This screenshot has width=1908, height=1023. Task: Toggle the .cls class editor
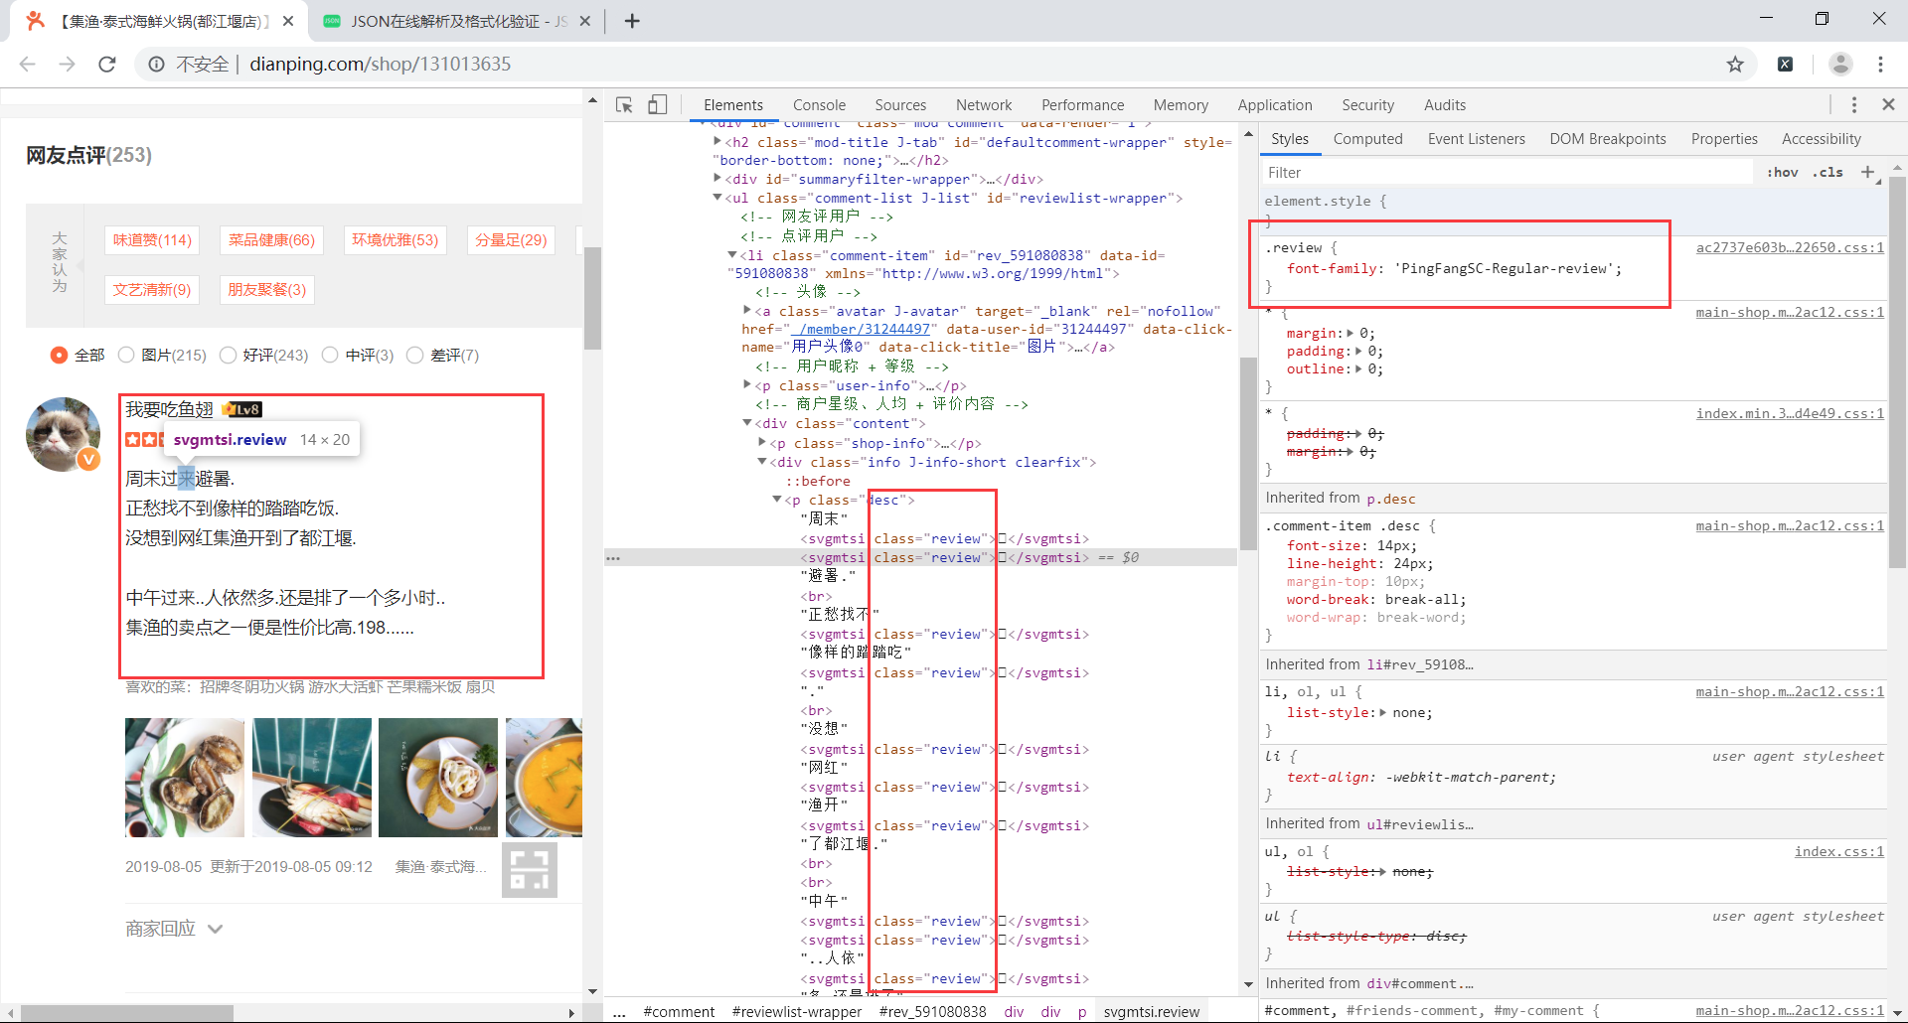tap(1827, 172)
